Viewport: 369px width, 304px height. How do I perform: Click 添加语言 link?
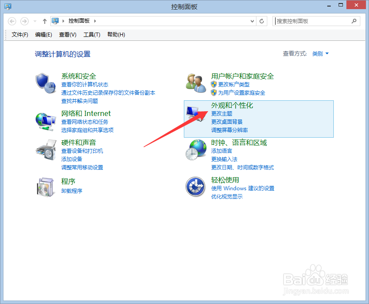pos(222,151)
